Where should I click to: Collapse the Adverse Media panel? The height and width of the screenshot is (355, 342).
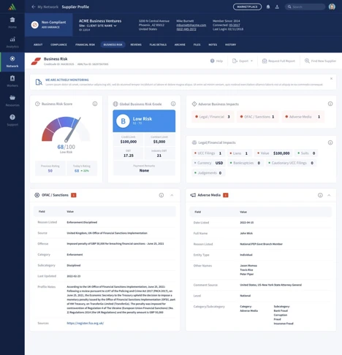point(329,195)
